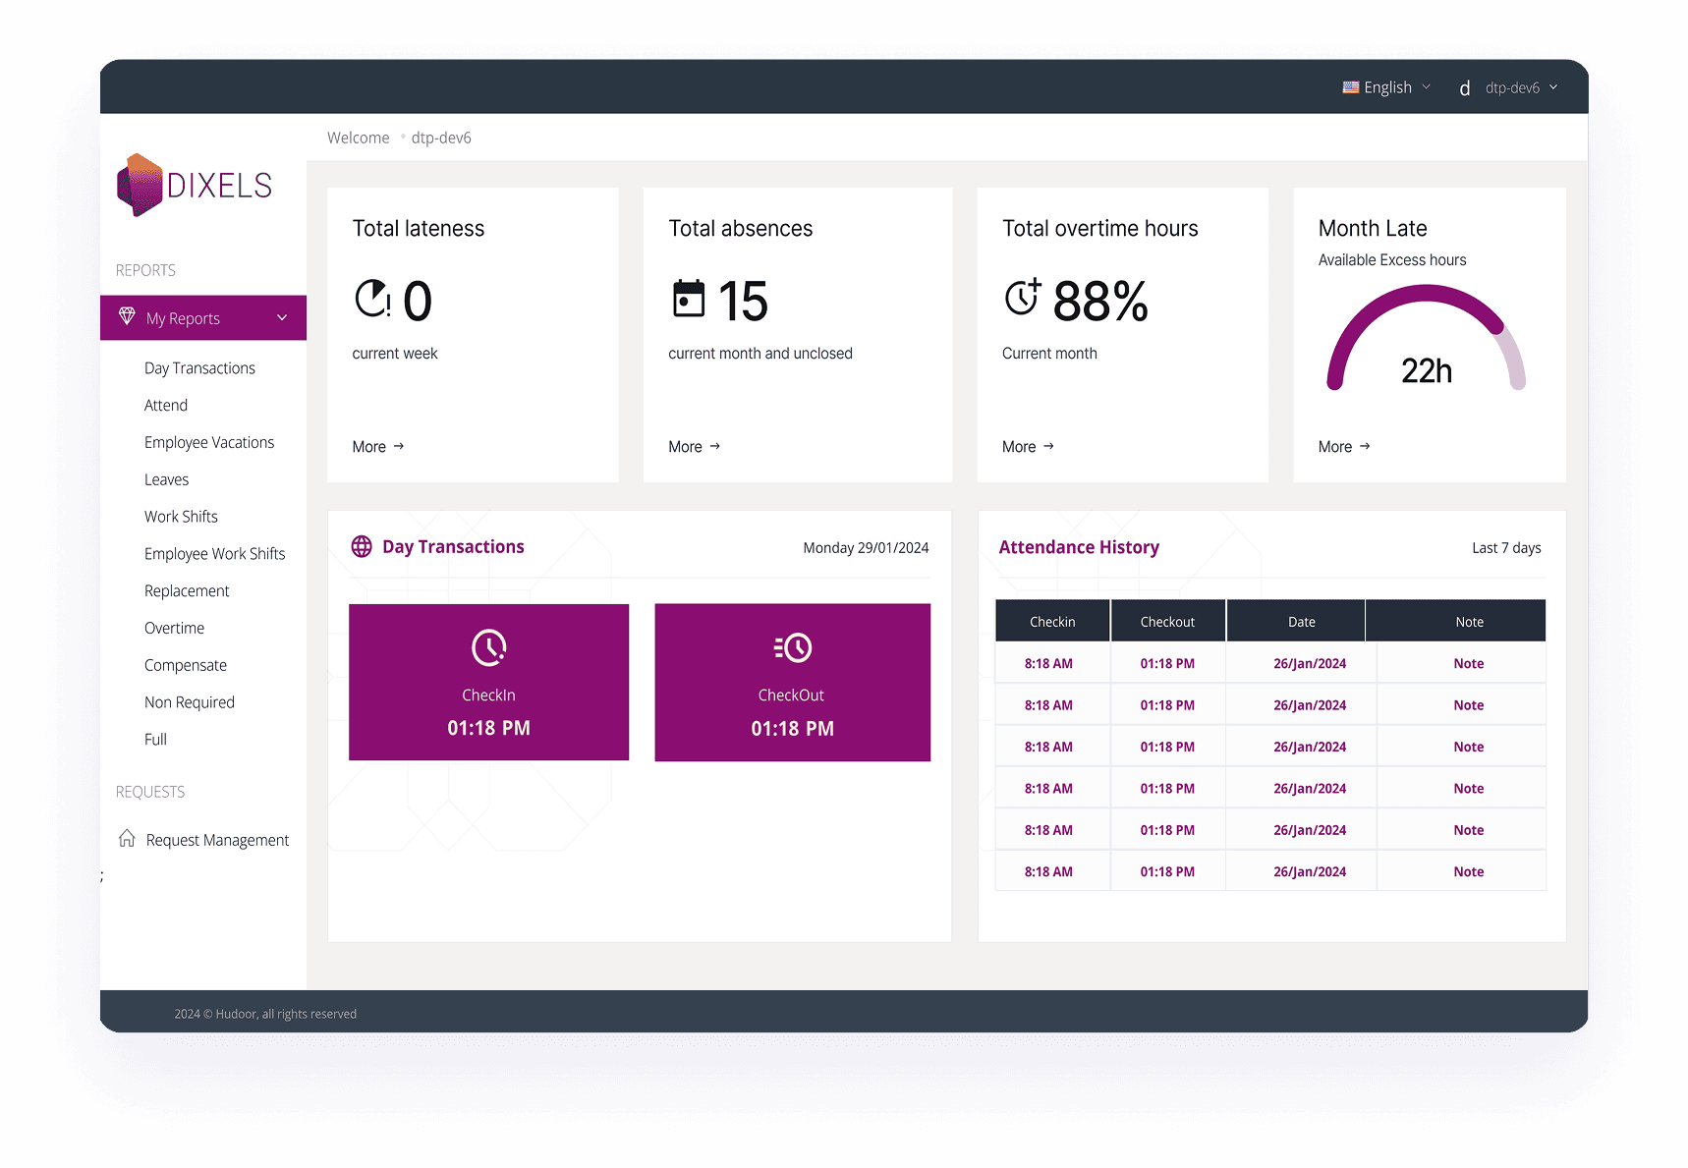
Task: Click the Dixels logo
Action: point(195,185)
